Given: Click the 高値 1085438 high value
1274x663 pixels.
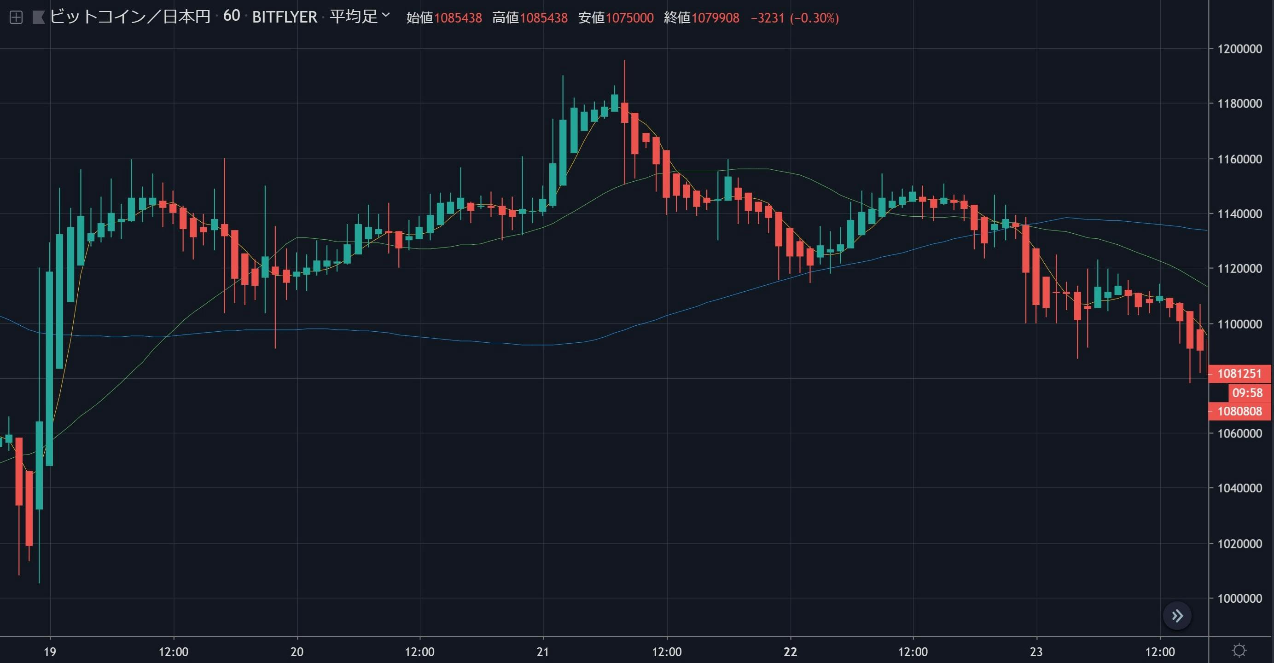Looking at the screenshot, I should pos(529,18).
